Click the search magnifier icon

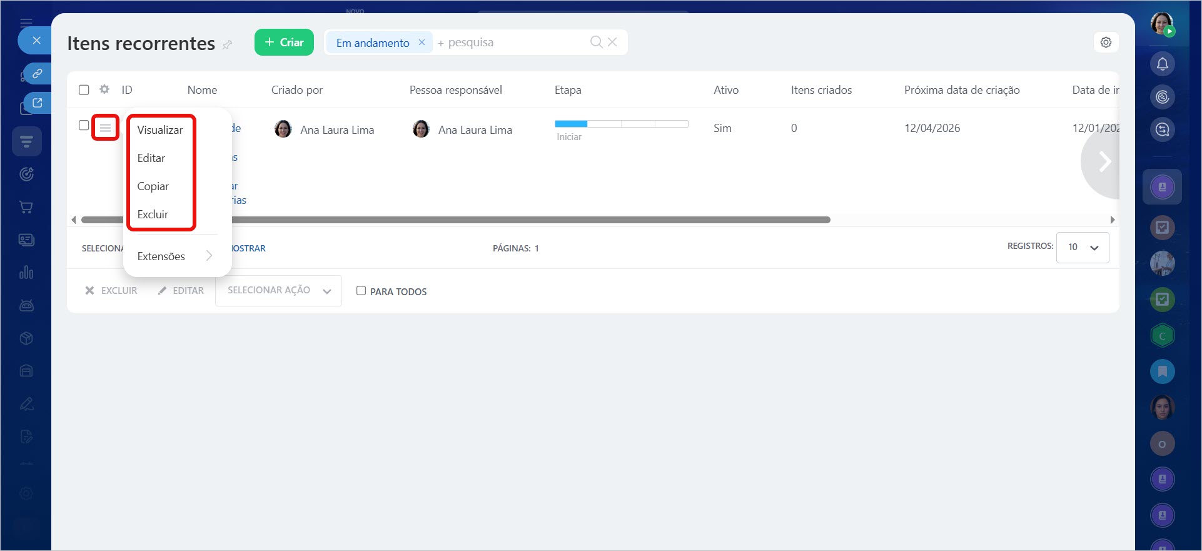point(596,42)
